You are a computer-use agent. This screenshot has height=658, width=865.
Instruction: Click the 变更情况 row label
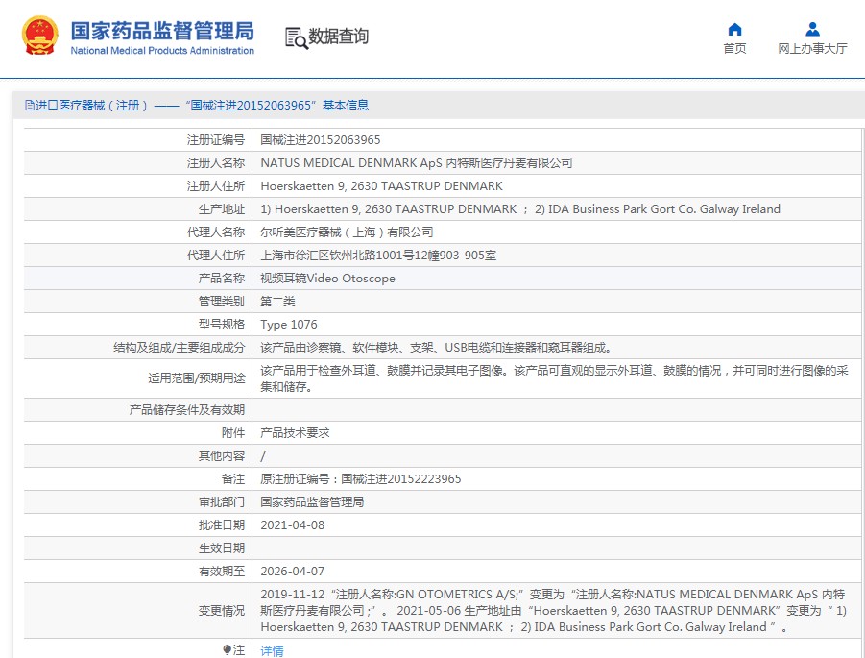coord(222,611)
